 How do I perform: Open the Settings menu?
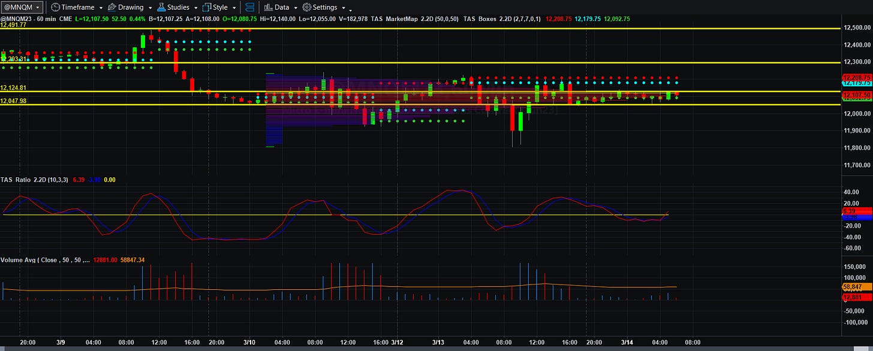325,7
